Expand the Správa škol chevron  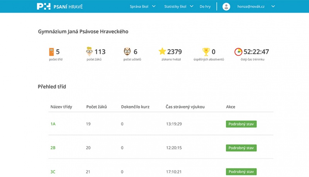pos(154,6)
